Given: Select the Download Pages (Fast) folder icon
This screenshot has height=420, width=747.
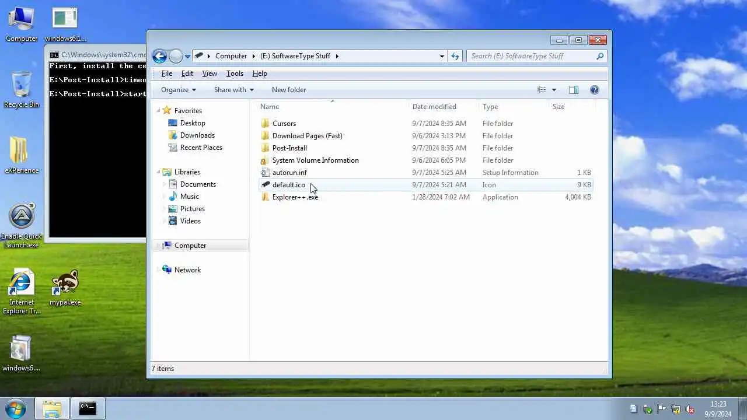Looking at the screenshot, I should (x=265, y=136).
